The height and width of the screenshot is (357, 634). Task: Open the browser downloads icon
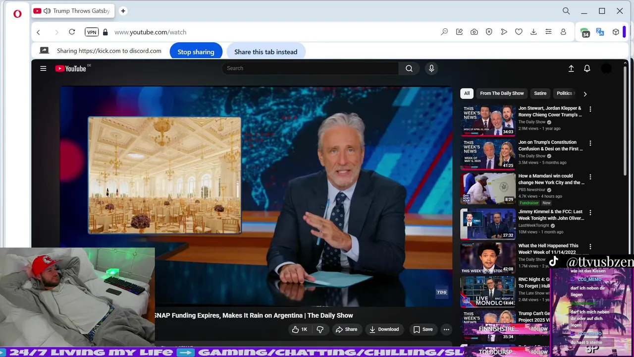coord(533,32)
